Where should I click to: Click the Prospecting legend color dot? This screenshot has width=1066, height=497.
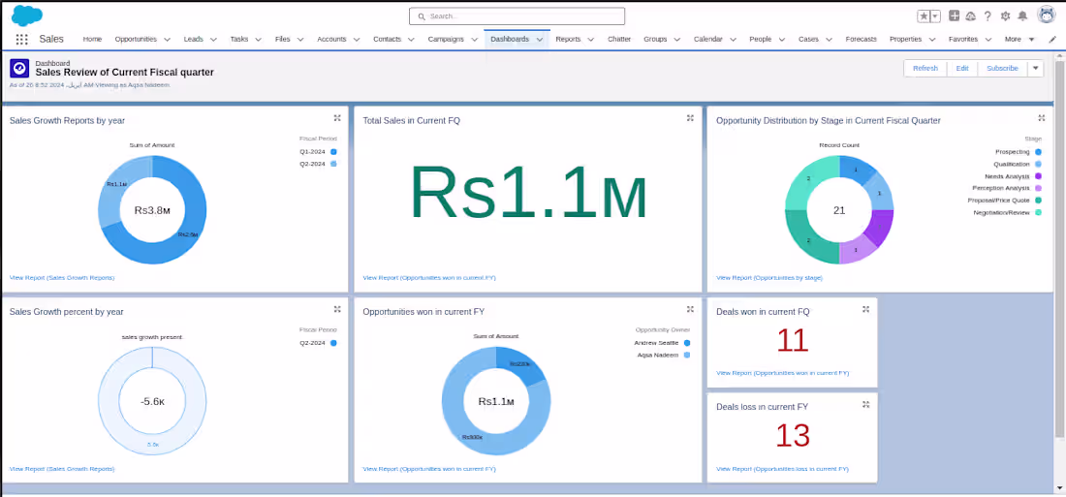click(x=1038, y=151)
